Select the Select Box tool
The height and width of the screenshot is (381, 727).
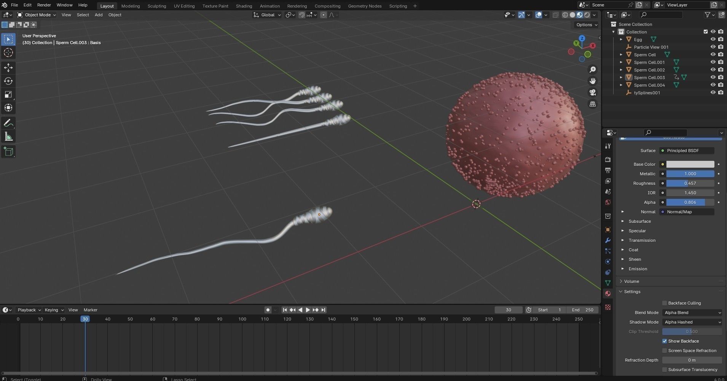click(x=8, y=39)
